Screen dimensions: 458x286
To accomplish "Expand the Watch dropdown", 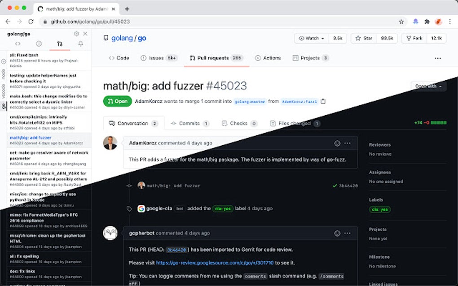I will pyautogui.click(x=312, y=38).
